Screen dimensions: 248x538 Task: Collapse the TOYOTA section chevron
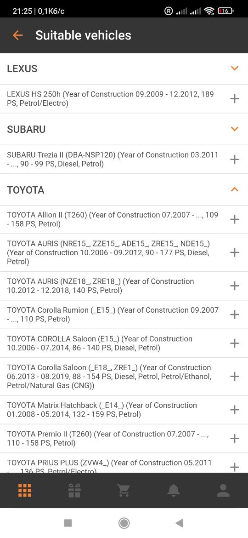tap(235, 189)
